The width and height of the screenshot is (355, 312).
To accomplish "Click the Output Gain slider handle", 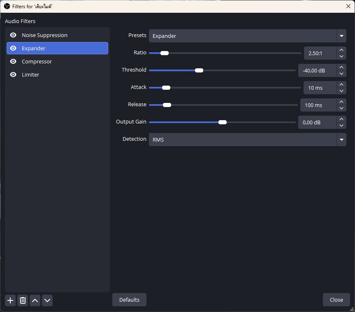I will 223,122.
